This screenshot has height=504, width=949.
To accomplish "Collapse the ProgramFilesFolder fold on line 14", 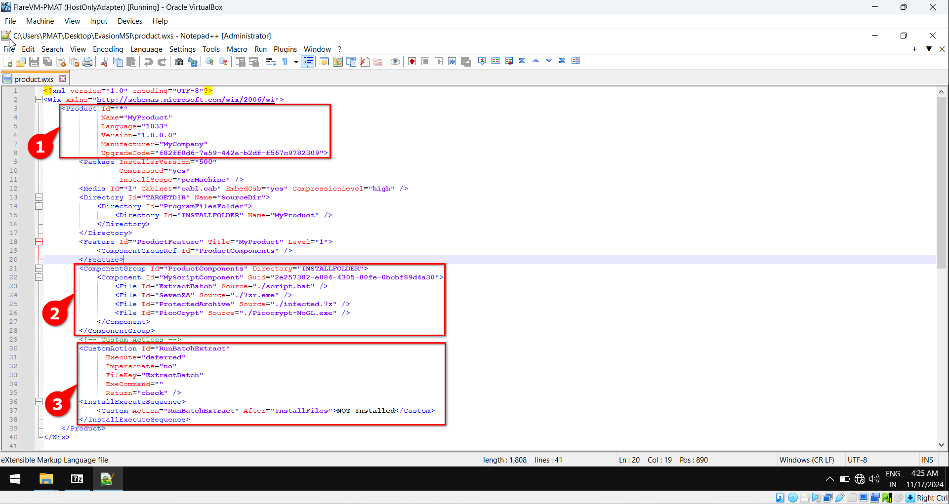I will tap(39, 206).
